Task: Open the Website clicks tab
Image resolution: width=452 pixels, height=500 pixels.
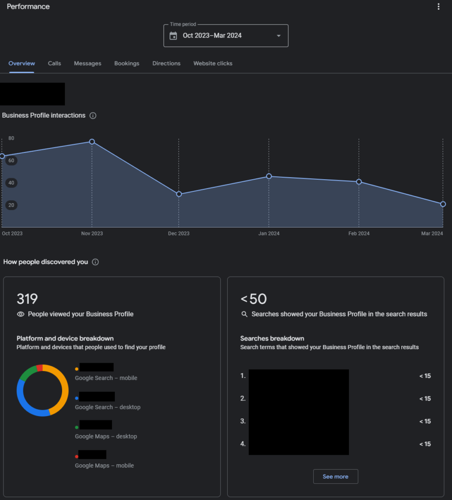Action: [x=213, y=63]
